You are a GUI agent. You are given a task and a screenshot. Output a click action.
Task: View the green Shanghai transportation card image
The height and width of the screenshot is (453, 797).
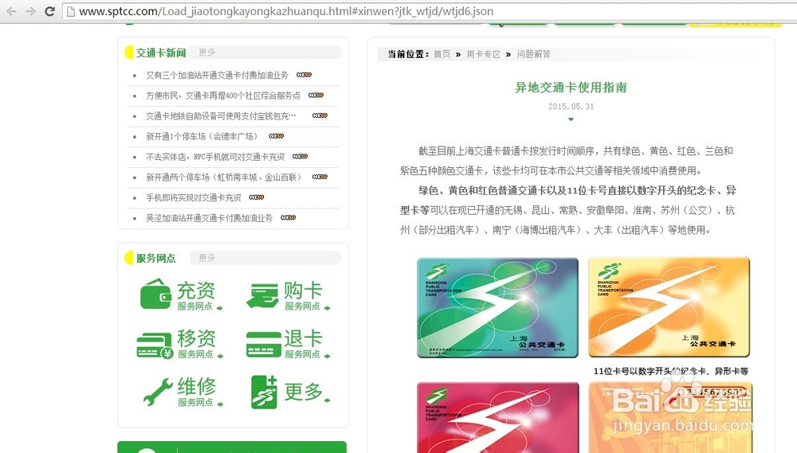(497, 307)
